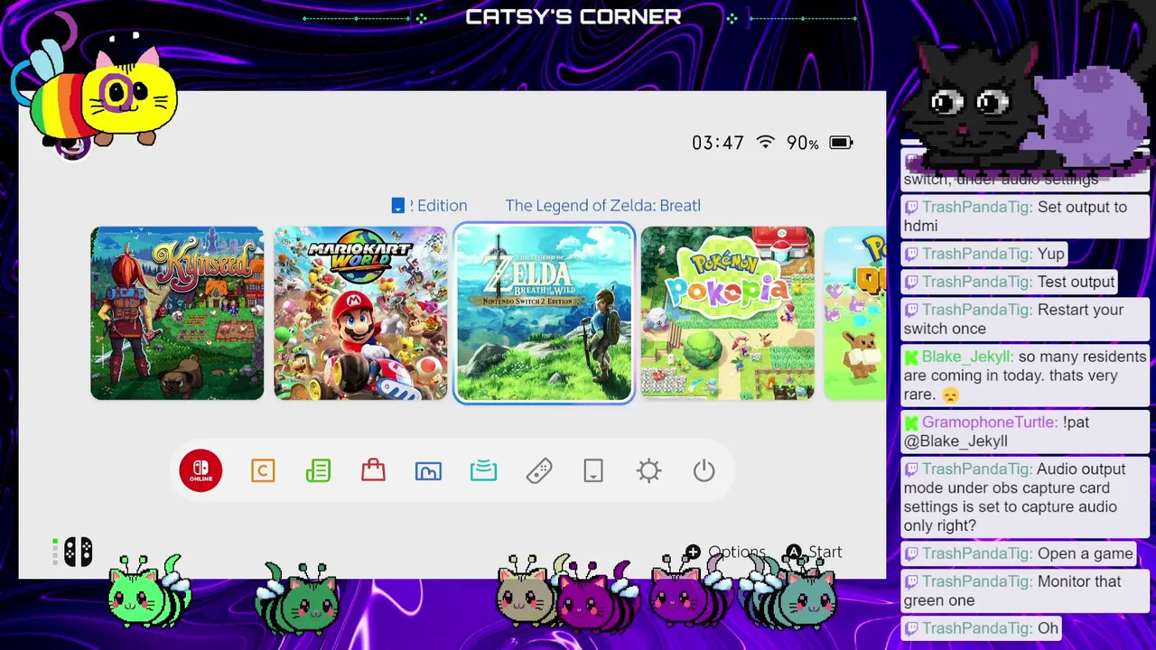Click the 03:47 clock display
This screenshot has width=1156, height=650.
718,143
